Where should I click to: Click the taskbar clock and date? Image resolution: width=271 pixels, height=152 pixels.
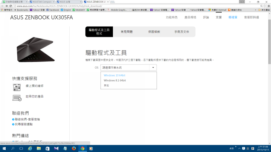(x=263, y=148)
